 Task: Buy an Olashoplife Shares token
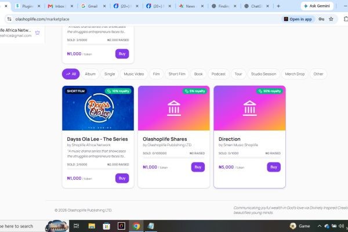tap(198, 167)
